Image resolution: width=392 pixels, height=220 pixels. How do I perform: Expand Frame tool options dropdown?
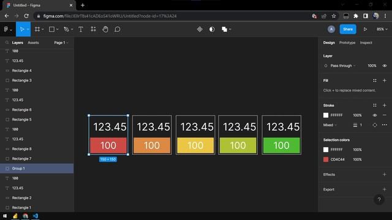click(43, 29)
